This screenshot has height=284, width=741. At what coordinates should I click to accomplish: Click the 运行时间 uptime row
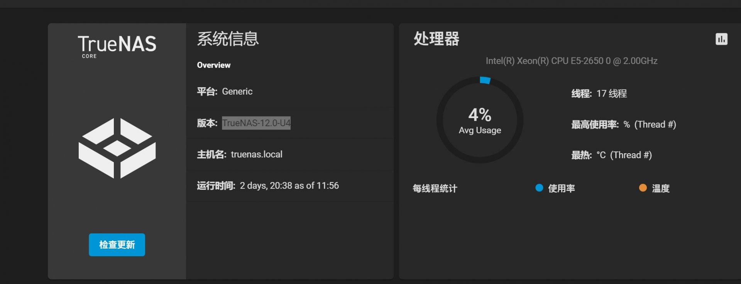point(290,186)
